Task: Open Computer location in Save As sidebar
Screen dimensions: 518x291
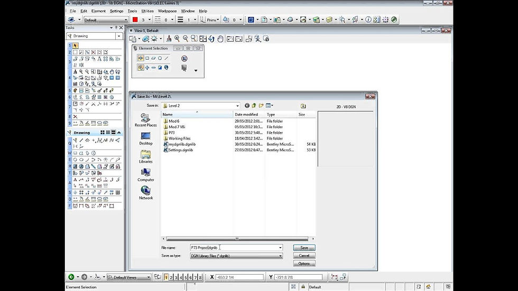Action: [146, 175]
